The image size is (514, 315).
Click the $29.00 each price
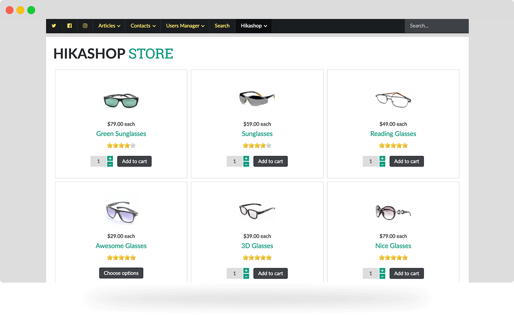point(121,236)
